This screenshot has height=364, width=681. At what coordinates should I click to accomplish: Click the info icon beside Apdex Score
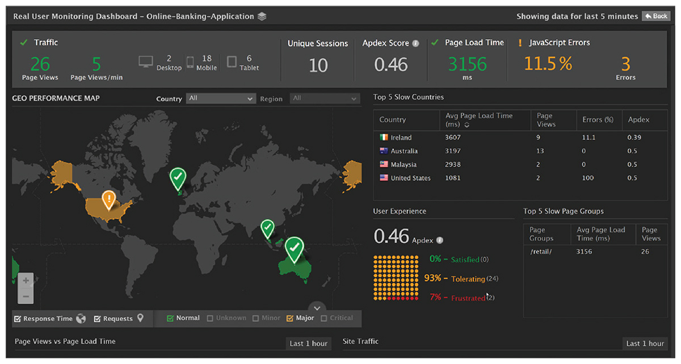point(415,44)
